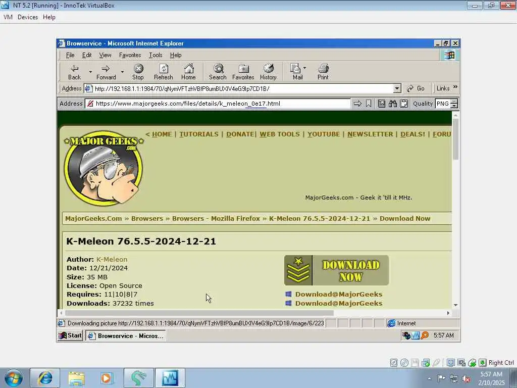Click muted volume icon in host tray
517x388 pixels.
pos(466,378)
